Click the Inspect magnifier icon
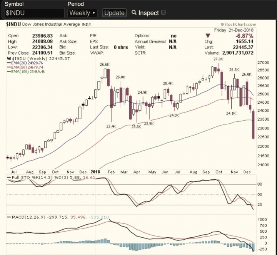This screenshot has height=255, width=277. [134, 12]
